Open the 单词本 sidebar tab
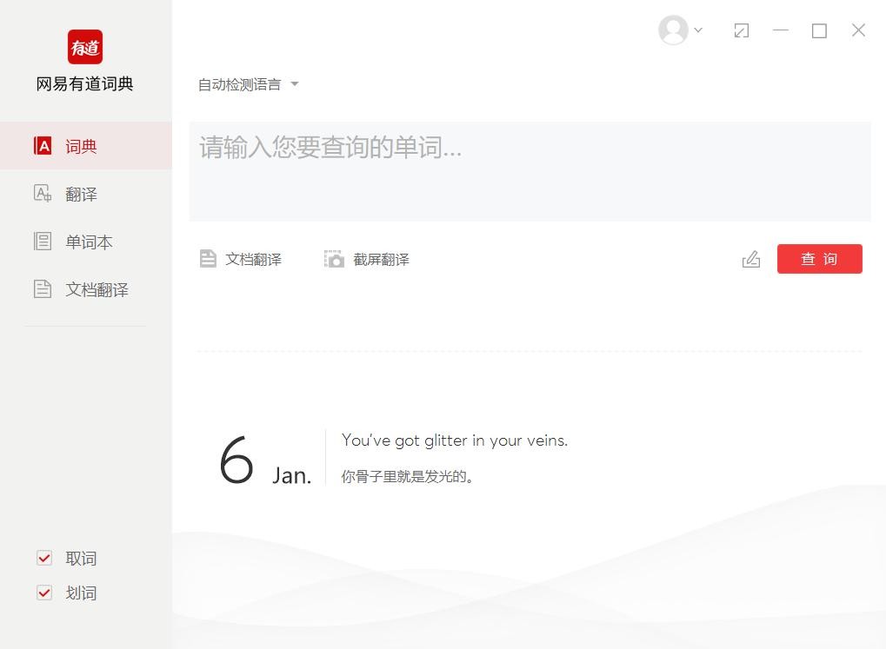Screen dimensions: 886x649 tap(86, 242)
